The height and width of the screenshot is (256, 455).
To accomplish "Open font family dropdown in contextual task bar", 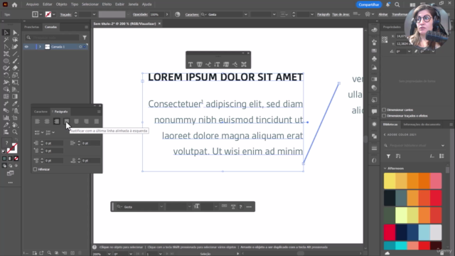I will pos(161,207).
